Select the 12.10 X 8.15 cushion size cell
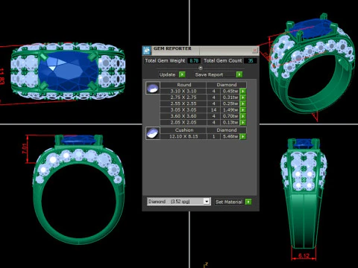 (183, 136)
